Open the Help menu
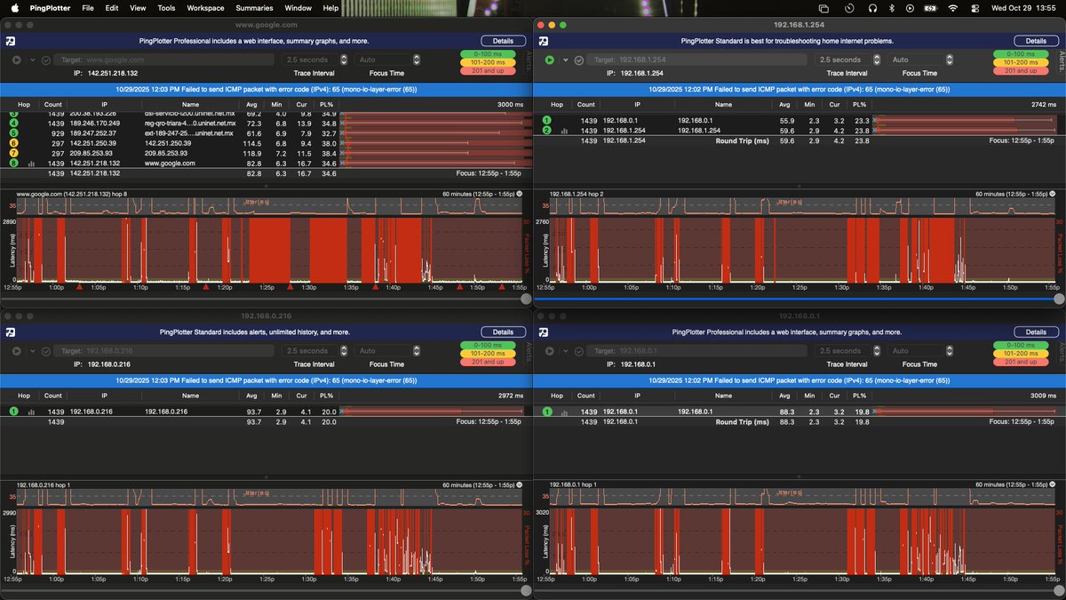Screen dimensions: 1066x600 [330, 7]
